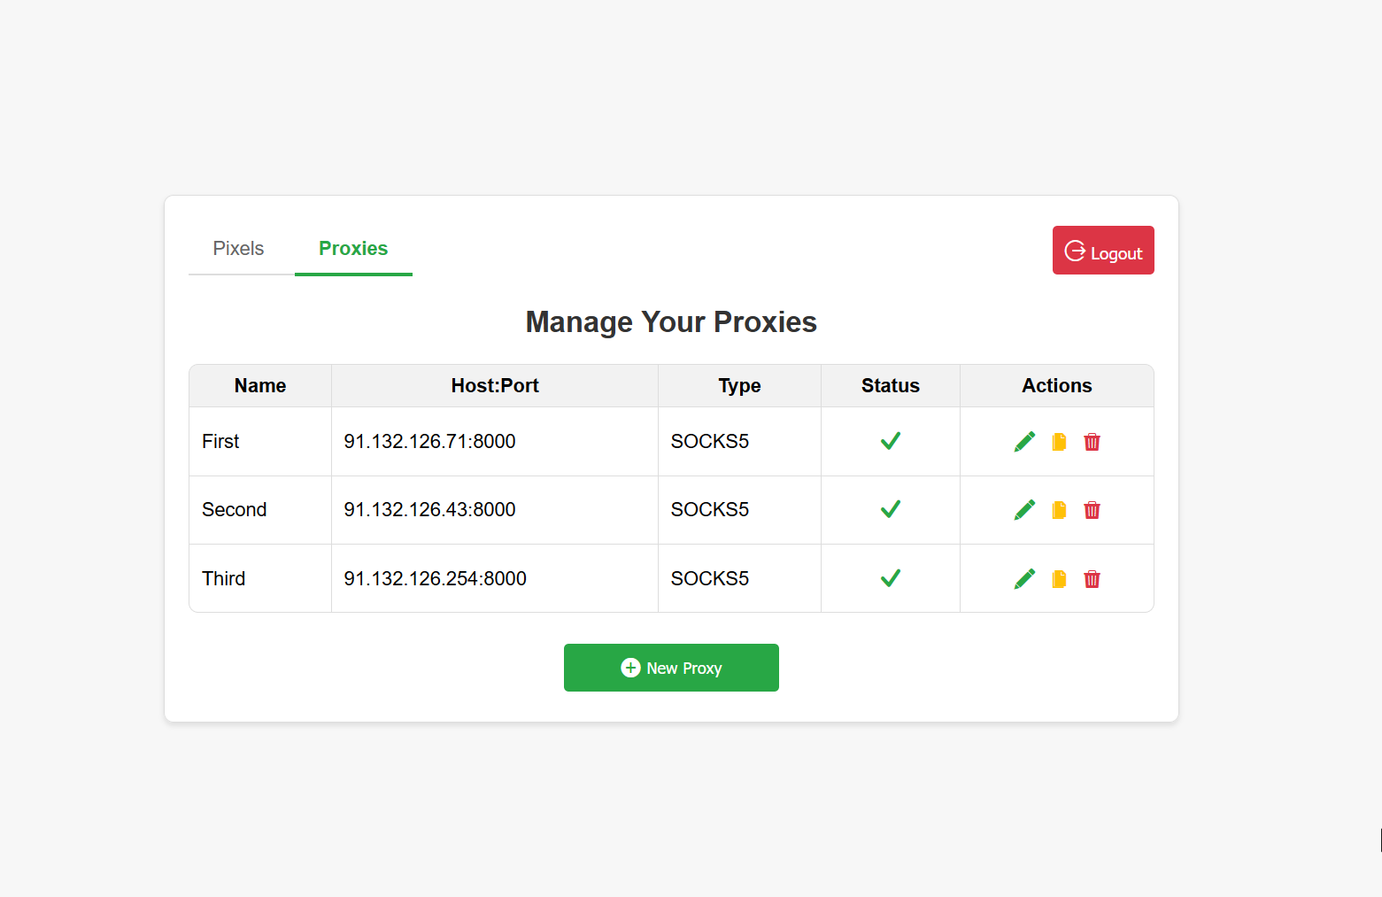Click the Host:Port column header
The height and width of the screenshot is (897, 1382).
tap(495, 386)
